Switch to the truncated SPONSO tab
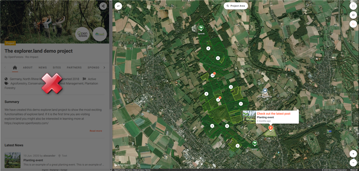359x171 pixels. pyautogui.click(x=93, y=67)
